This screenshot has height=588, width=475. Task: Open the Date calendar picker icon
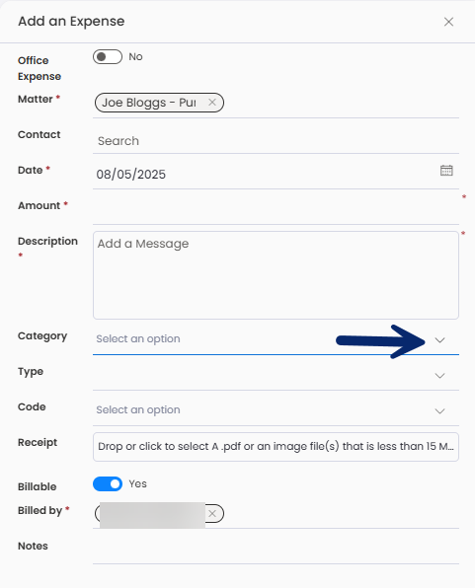[446, 171]
